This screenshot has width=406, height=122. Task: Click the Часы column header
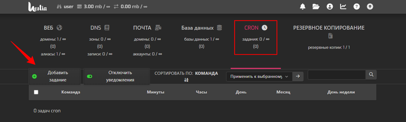click(x=201, y=92)
